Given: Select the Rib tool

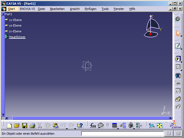Looking at the screenshot, I should pyautogui.click(x=178, y=99).
